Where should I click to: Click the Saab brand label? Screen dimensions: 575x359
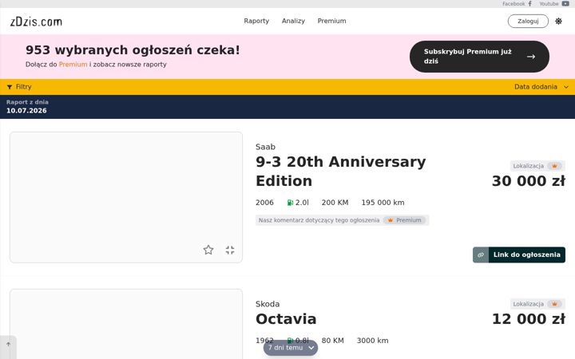coord(265,147)
